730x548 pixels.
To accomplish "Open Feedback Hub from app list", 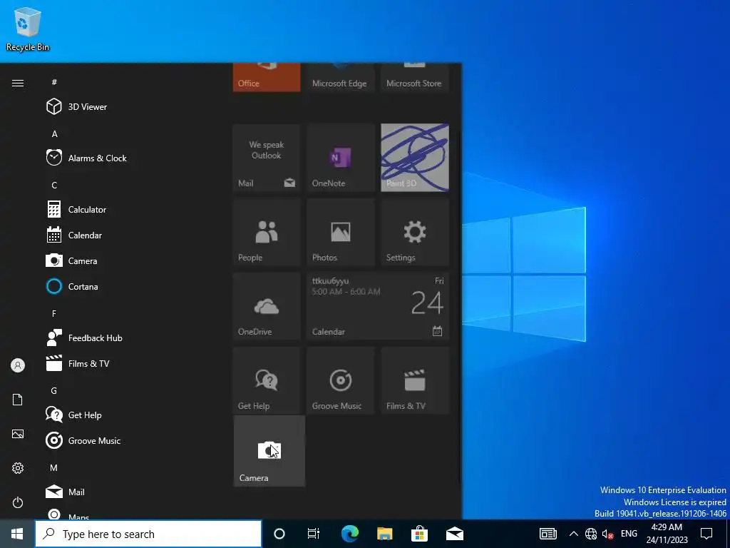I will point(125,338).
